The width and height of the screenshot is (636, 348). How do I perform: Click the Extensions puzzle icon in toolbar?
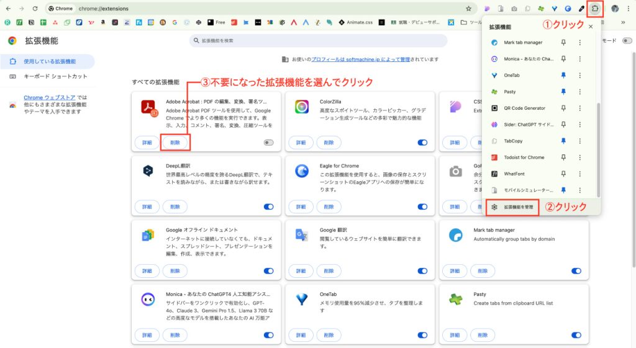coord(595,9)
